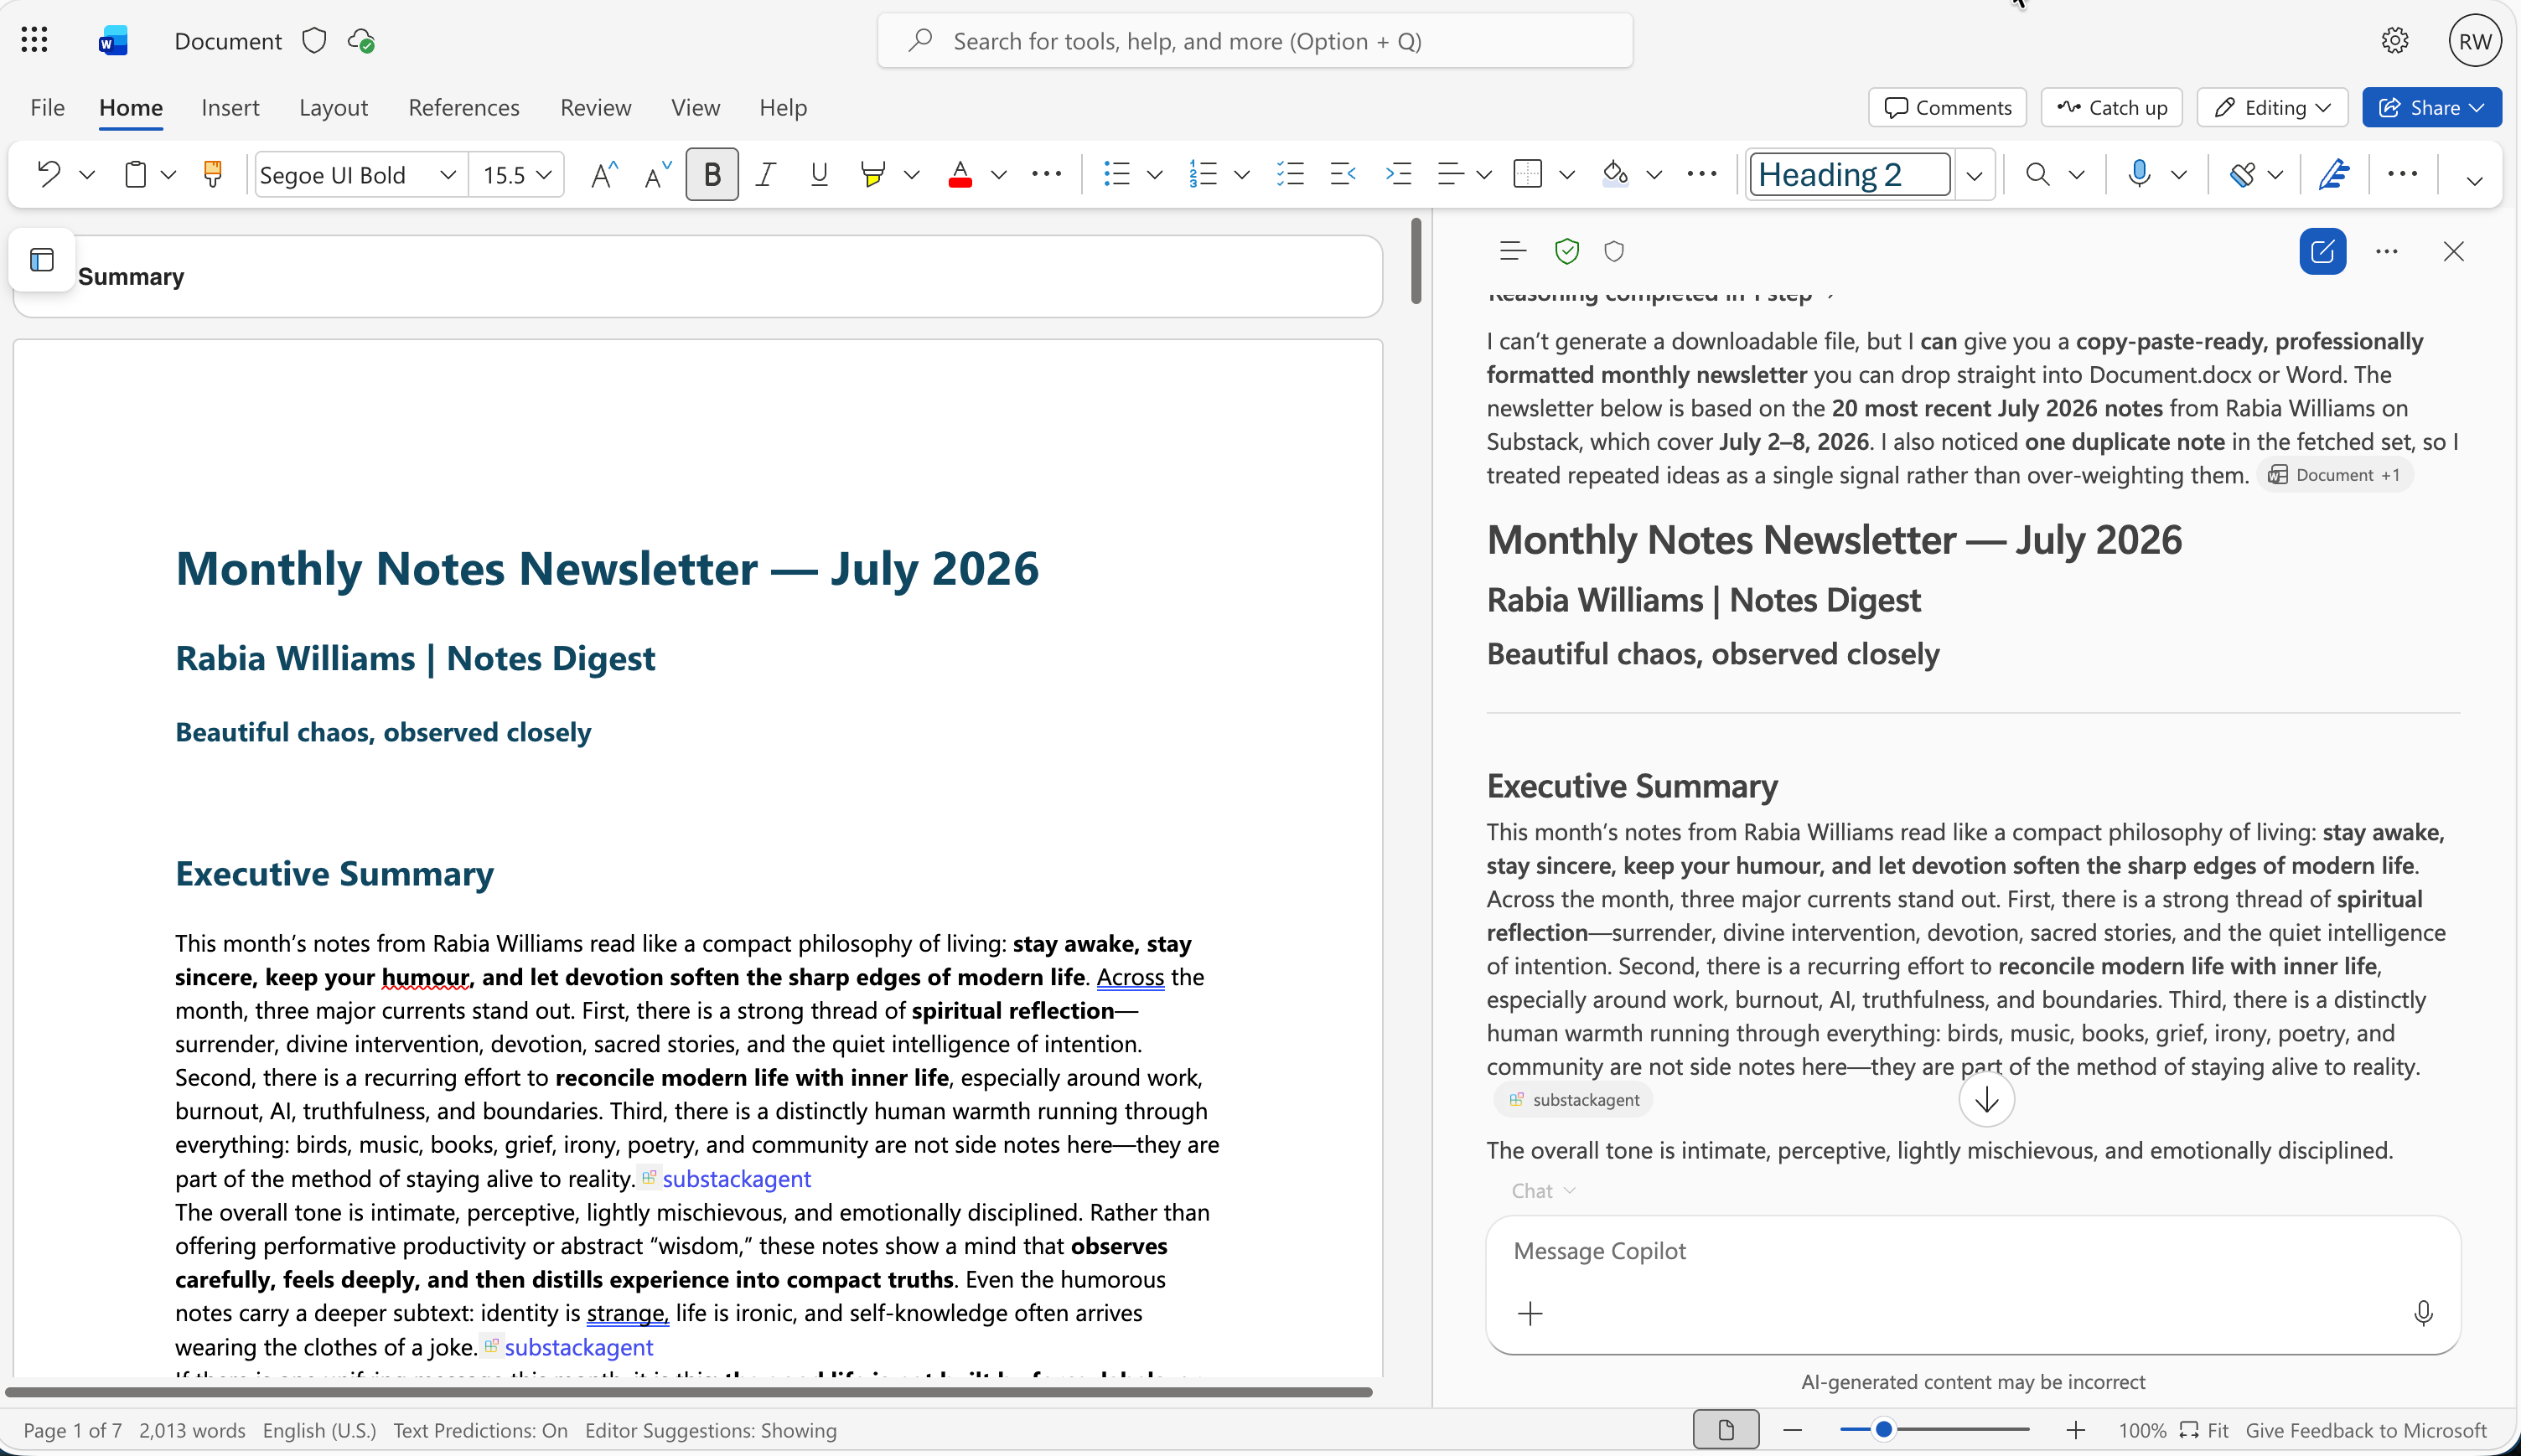Jump to latest message with down arrow
The image size is (2521, 1456).
point(1985,1100)
